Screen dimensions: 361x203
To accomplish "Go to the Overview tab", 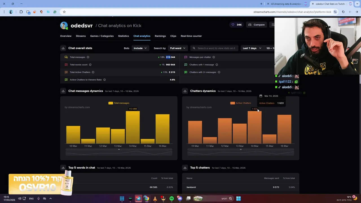I will pos(66,36).
